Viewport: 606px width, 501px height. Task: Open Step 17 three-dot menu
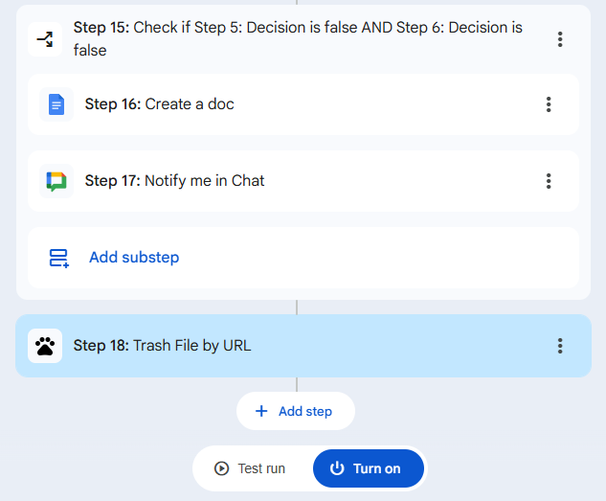click(x=549, y=181)
